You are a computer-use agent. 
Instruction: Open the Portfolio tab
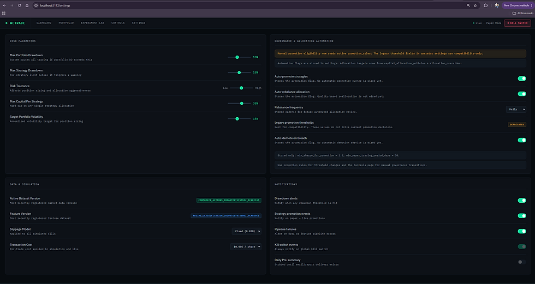coord(66,23)
